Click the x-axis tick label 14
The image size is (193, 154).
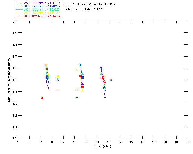point(120,143)
